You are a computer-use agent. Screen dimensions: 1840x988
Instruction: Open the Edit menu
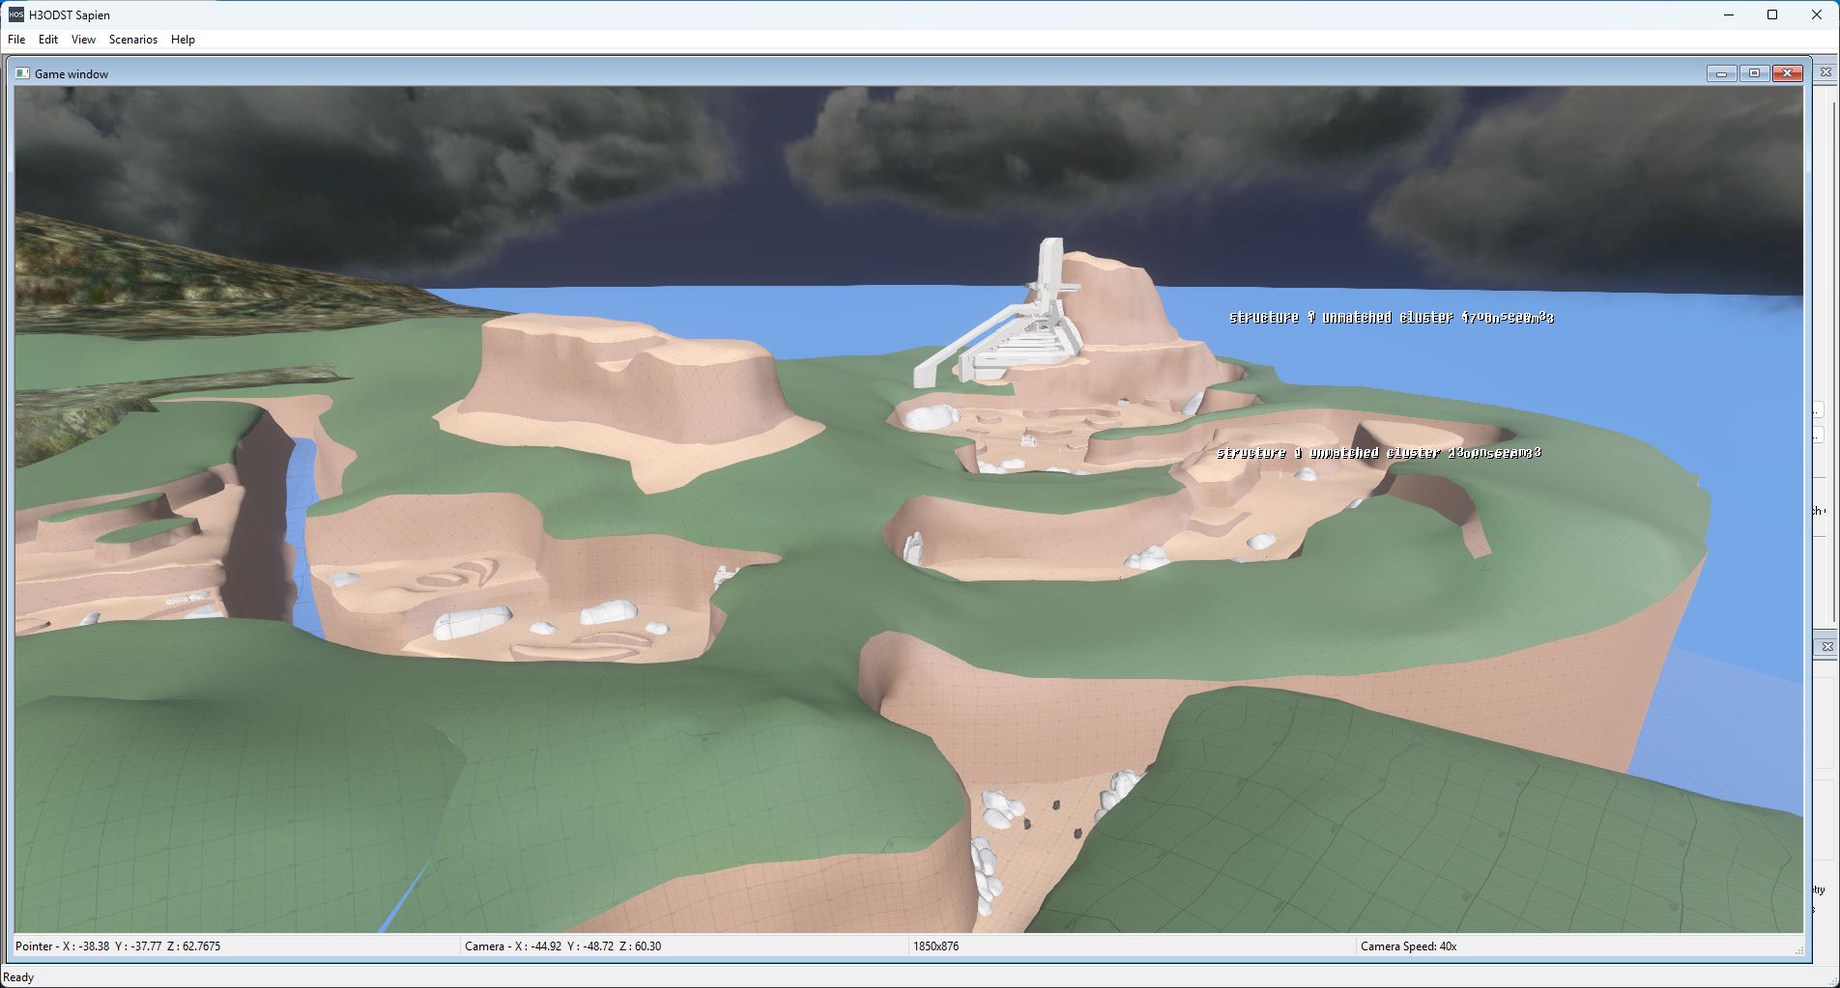[x=48, y=40]
